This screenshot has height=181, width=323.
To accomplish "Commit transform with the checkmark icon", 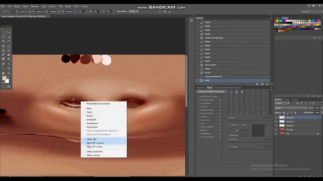I will coord(170,12).
